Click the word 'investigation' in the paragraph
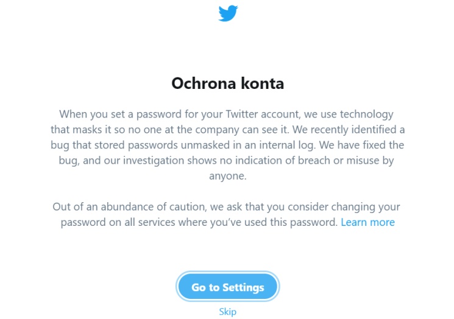 154,161
